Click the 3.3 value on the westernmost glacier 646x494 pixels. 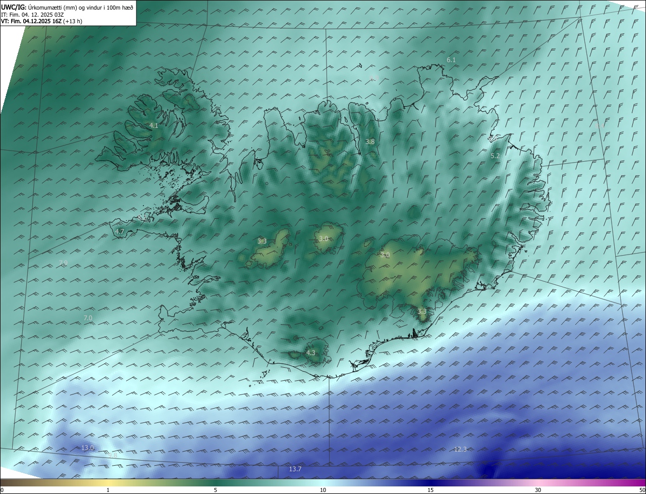(262, 241)
